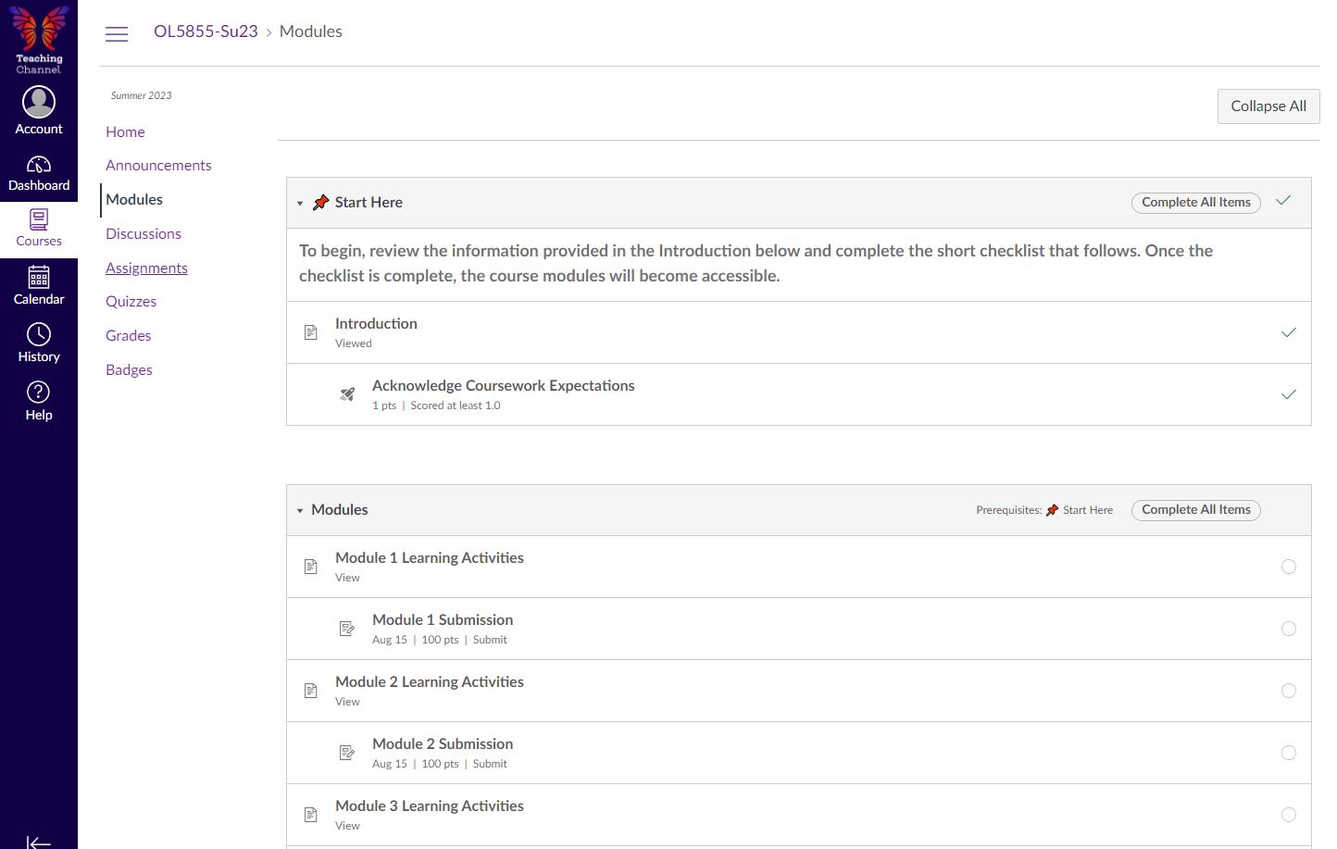Collapse the Modules section arrow
1337x849 pixels.
(x=300, y=510)
